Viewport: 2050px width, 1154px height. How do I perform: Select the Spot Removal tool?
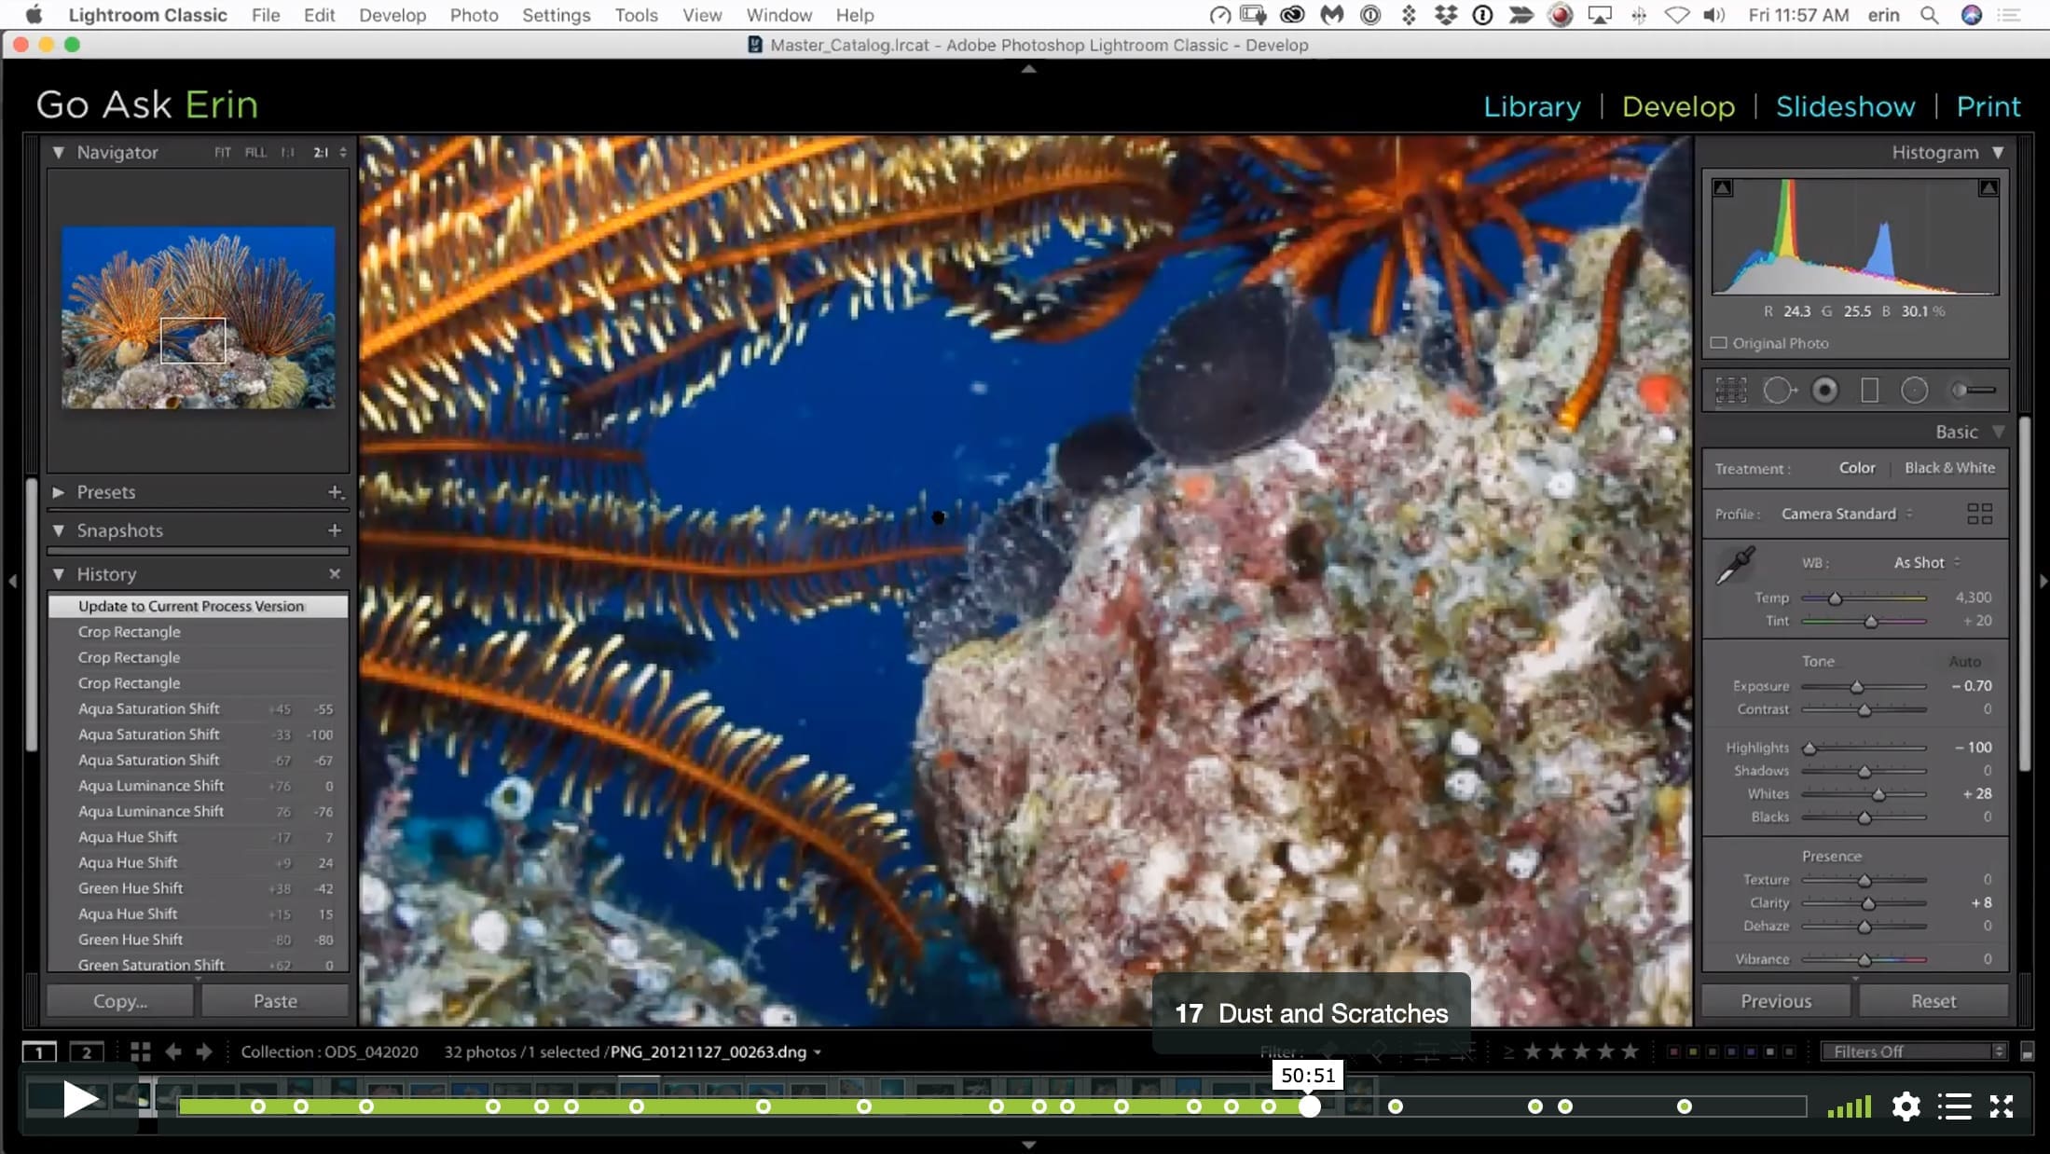pyautogui.click(x=1779, y=391)
